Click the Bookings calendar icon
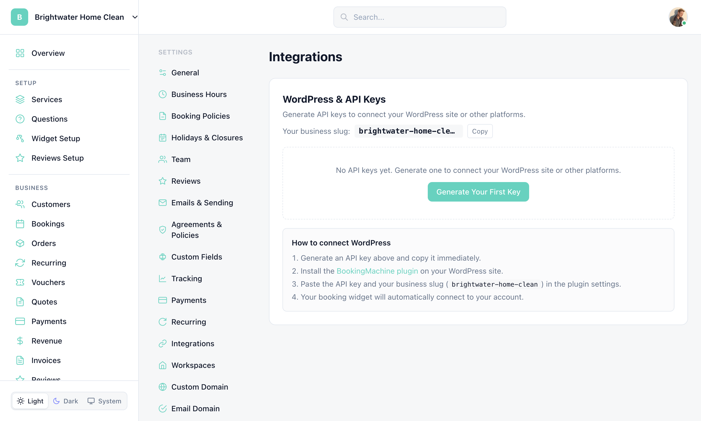This screenshot has width=701, height=421. [20, 224]
